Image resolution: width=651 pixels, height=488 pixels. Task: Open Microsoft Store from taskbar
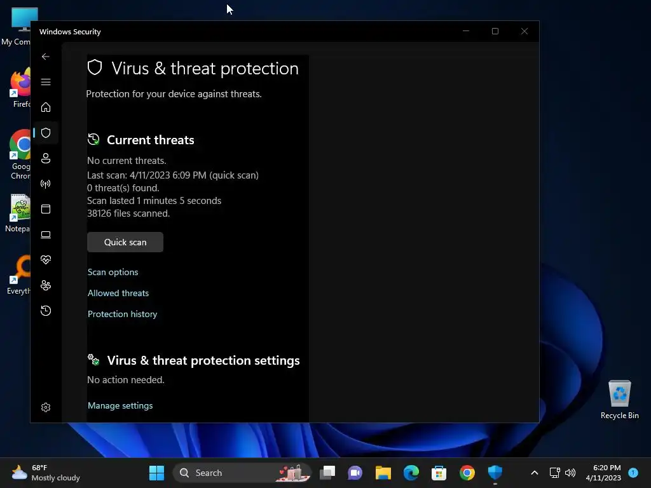(439, 473)
